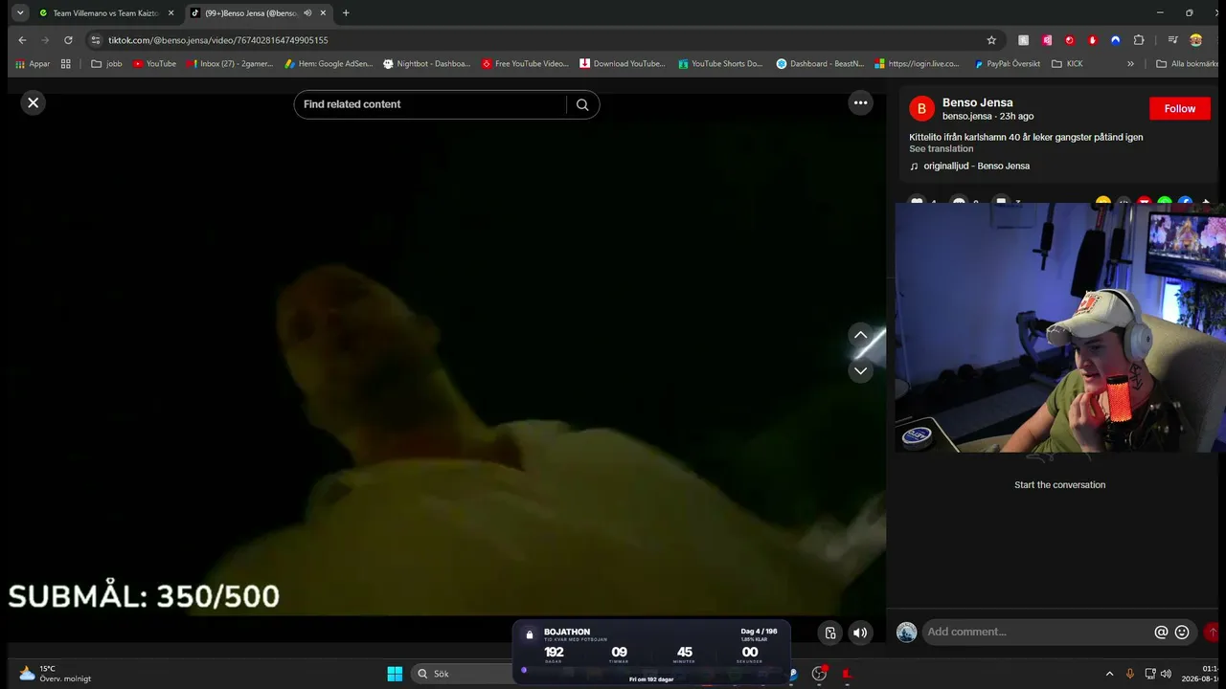Open the Inbox (27) Gmail bookmark
This screenshot has width=1226, height=689.
pos(230,64)
